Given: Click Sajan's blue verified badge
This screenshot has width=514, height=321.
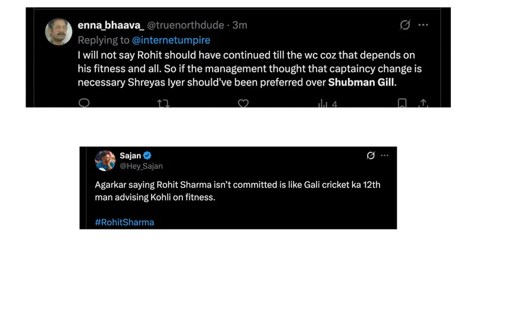Looking at the screenshot, I should point(147,156).
